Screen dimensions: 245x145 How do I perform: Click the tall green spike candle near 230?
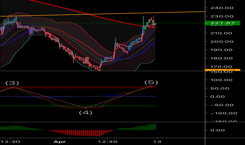click(143, 25)
